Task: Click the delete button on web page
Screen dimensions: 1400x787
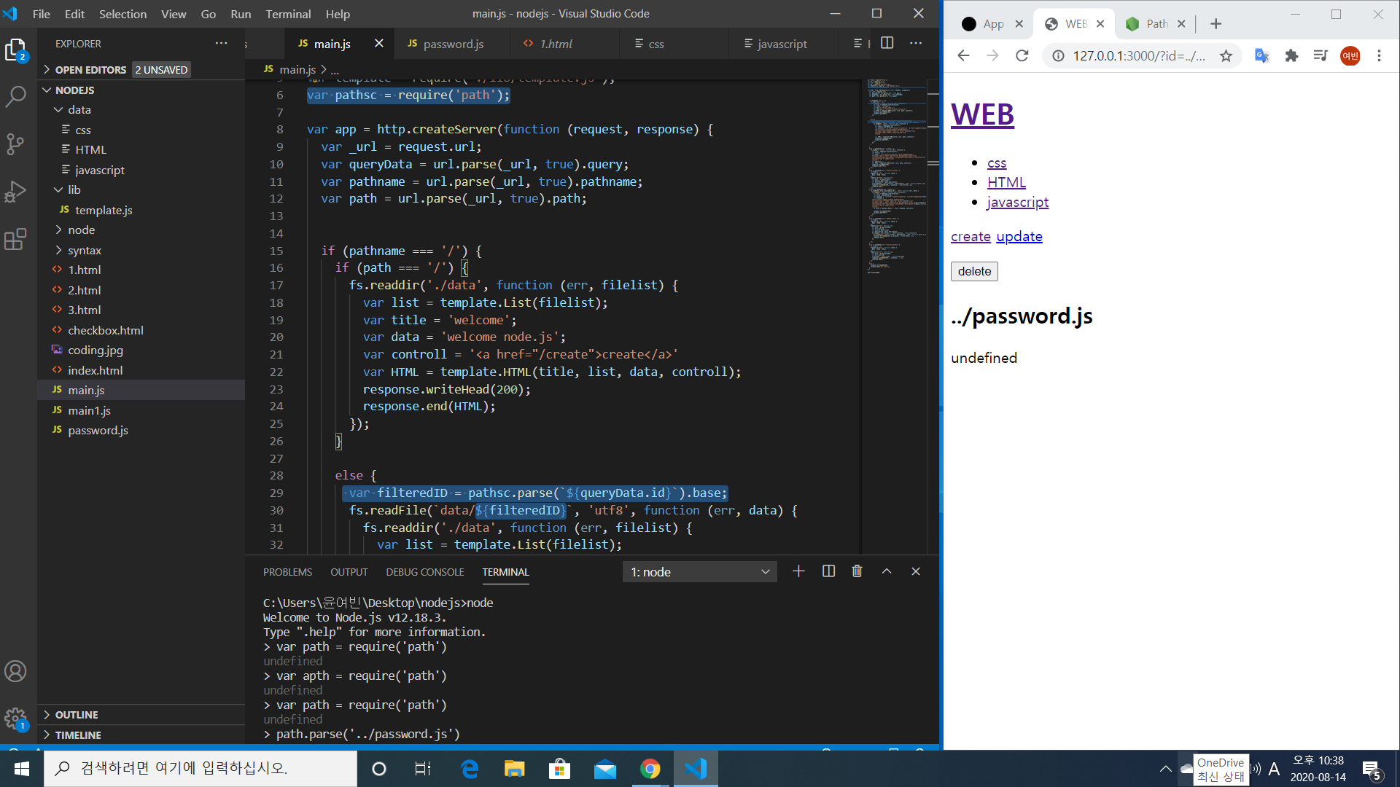Action: tap(974, 271)
